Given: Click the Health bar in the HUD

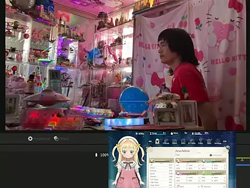Looking at the screenshot, I should (x=200, y=133).
